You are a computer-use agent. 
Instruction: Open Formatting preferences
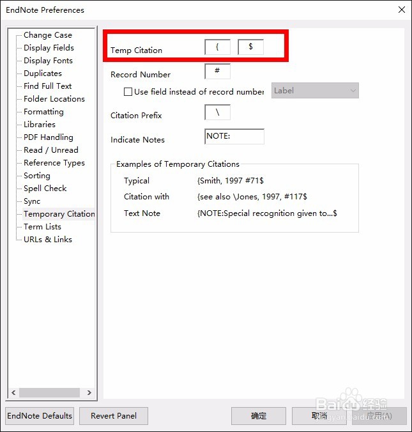tap(43, 112)
